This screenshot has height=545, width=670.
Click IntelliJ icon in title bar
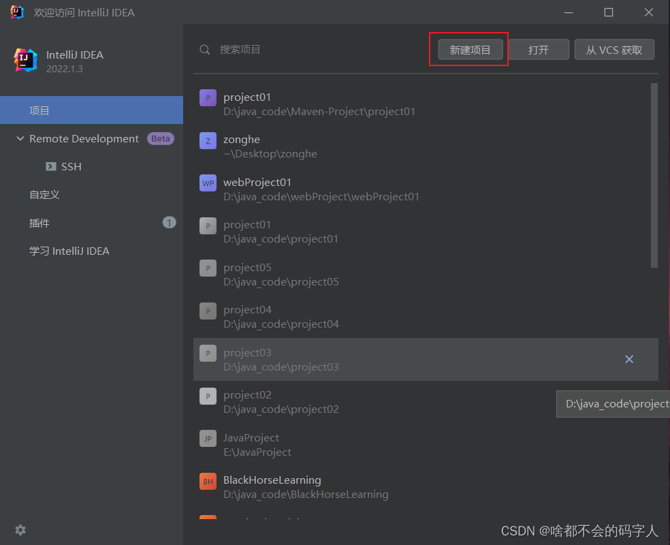coord(16,12)
